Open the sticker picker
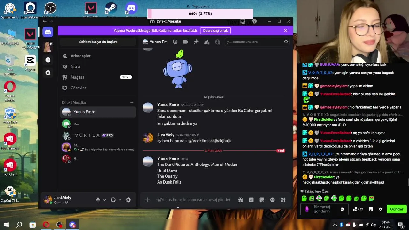 [262, 200]
